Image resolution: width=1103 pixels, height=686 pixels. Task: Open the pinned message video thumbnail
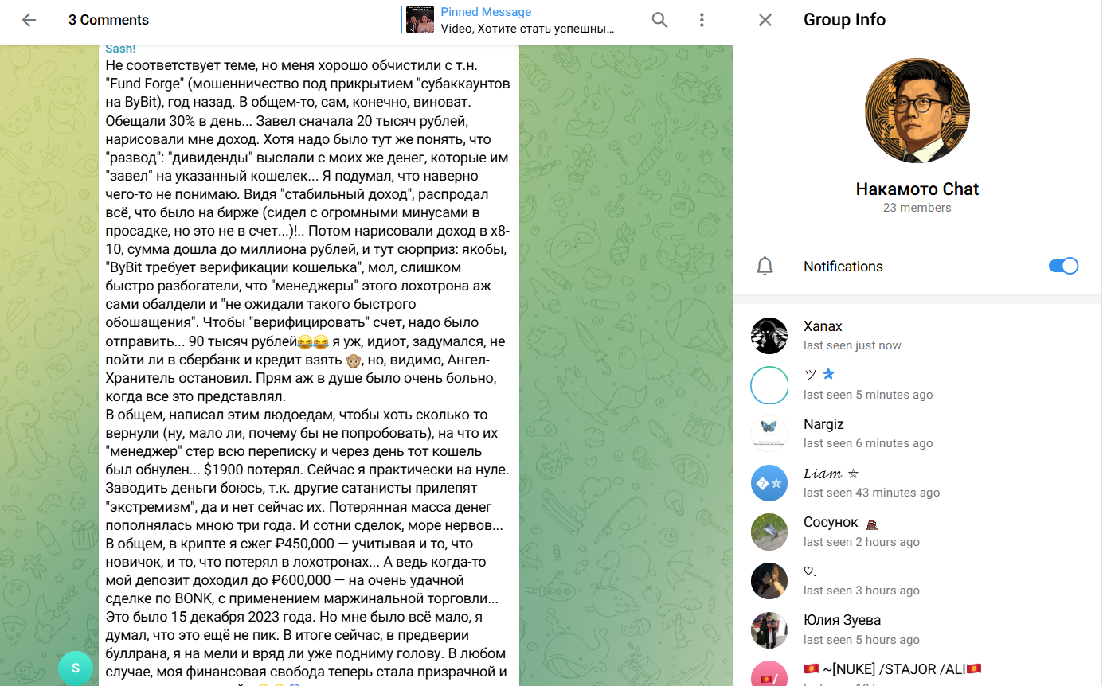pyautogui.click(x=420, y=20)
